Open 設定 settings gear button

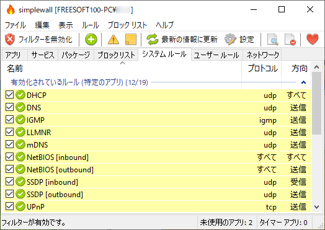point(239,40)
